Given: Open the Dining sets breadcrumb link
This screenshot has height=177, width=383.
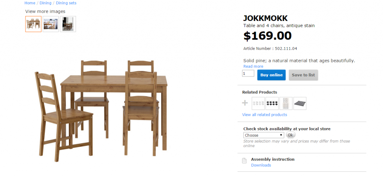Looking at the screenshot, I should (x=66, y=3).
